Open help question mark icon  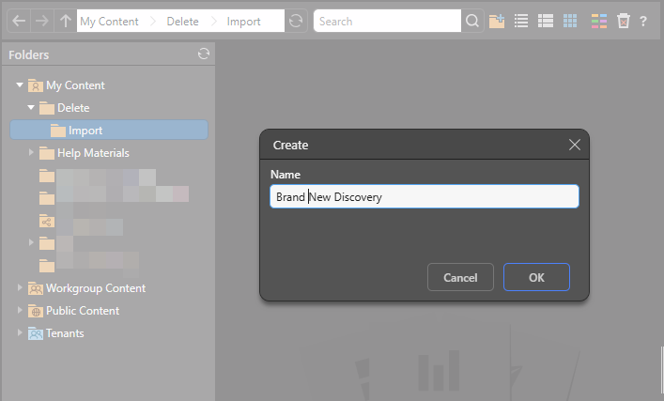[x=643, y=21]
